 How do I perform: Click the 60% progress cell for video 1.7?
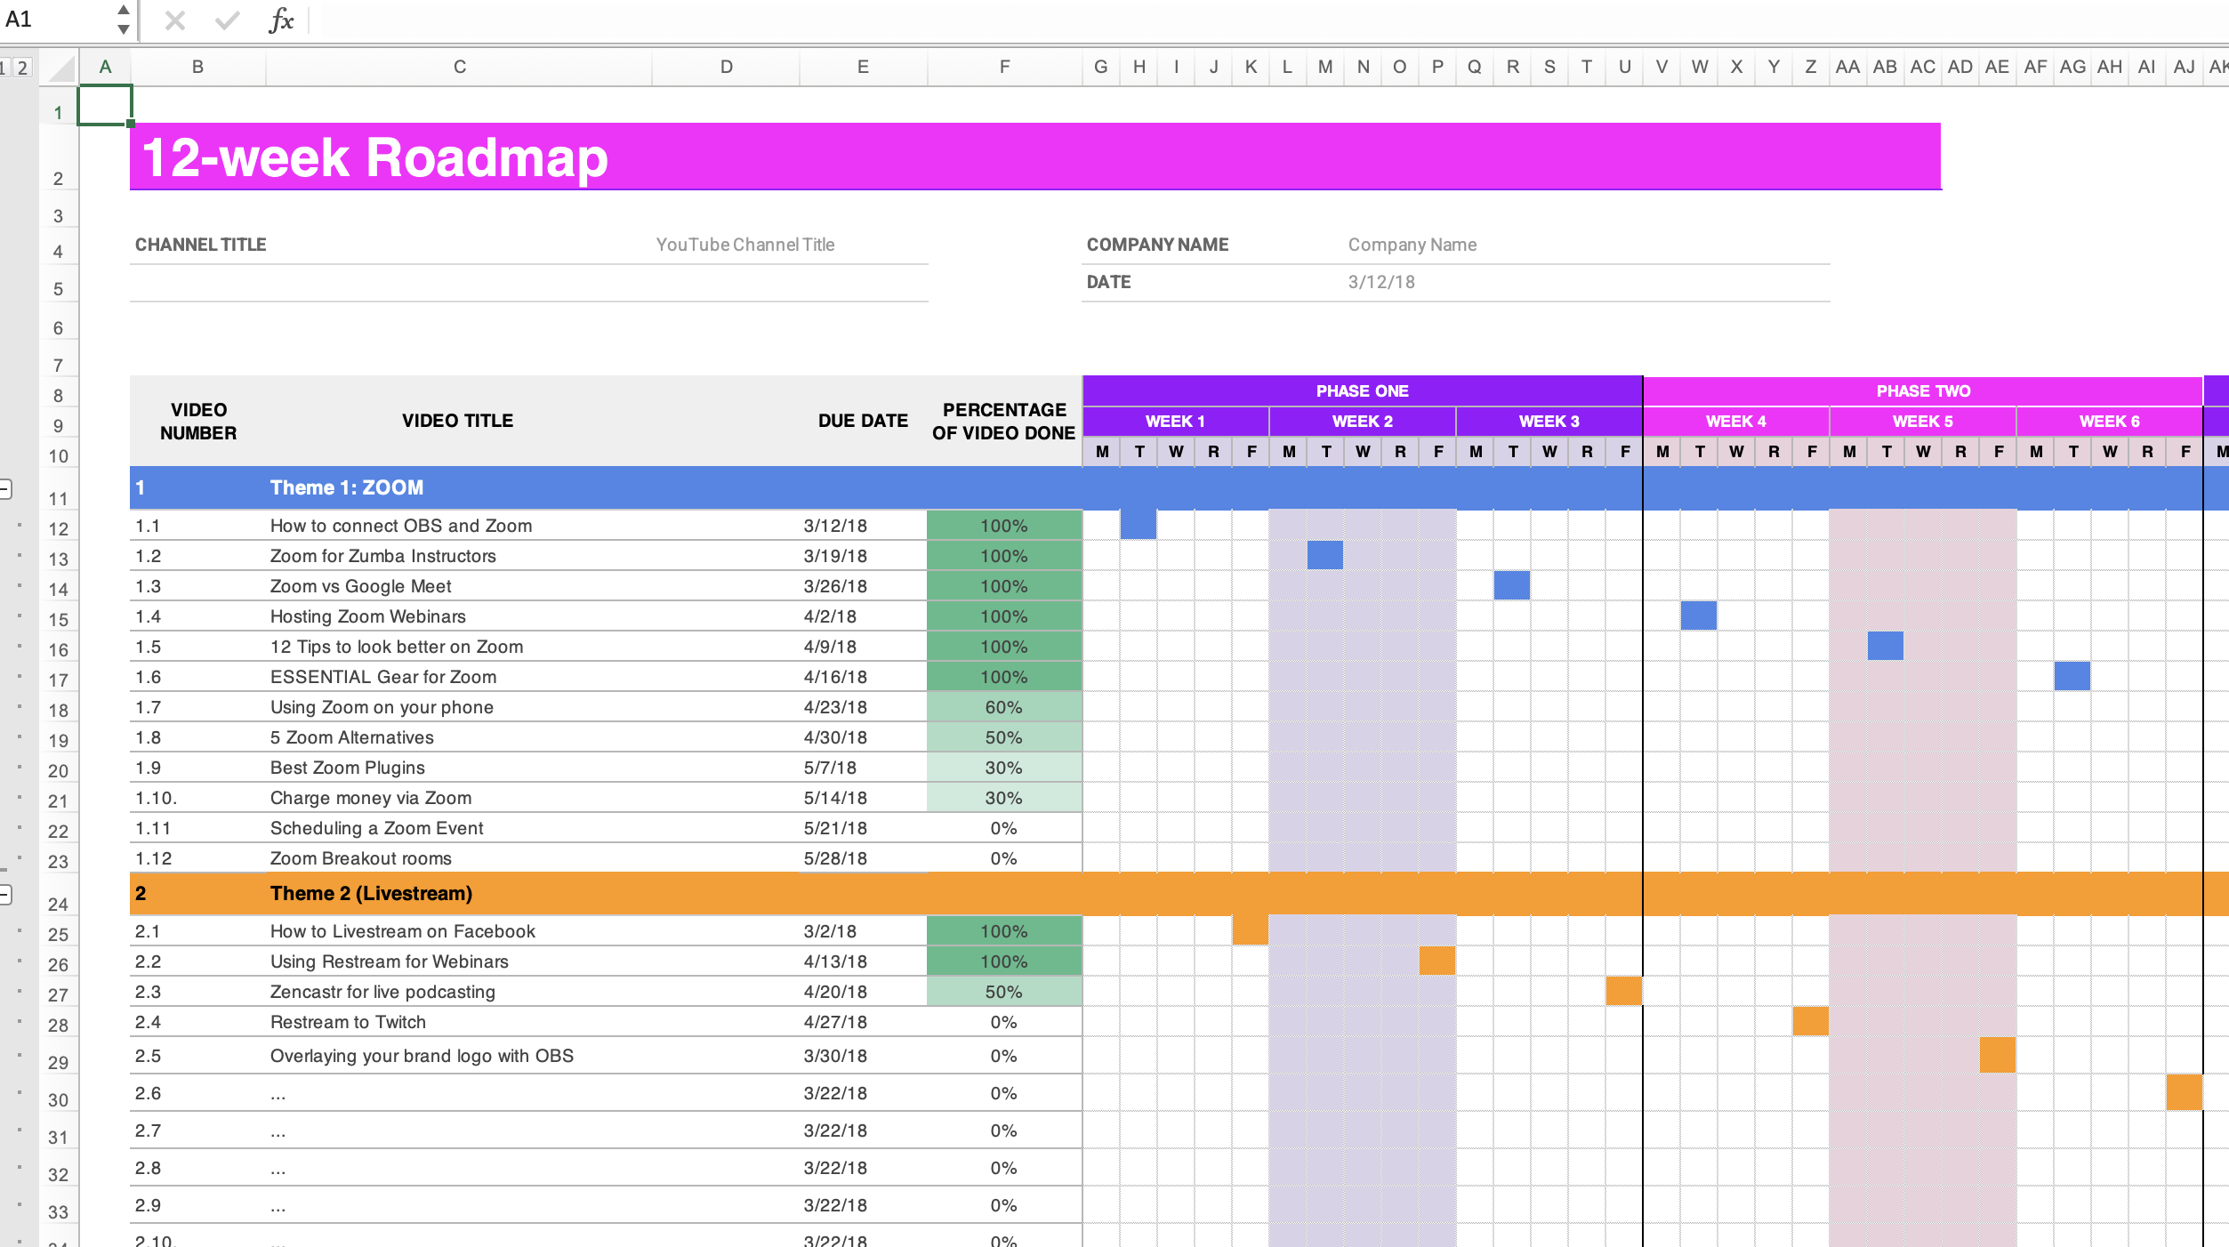pos(1003,707)
